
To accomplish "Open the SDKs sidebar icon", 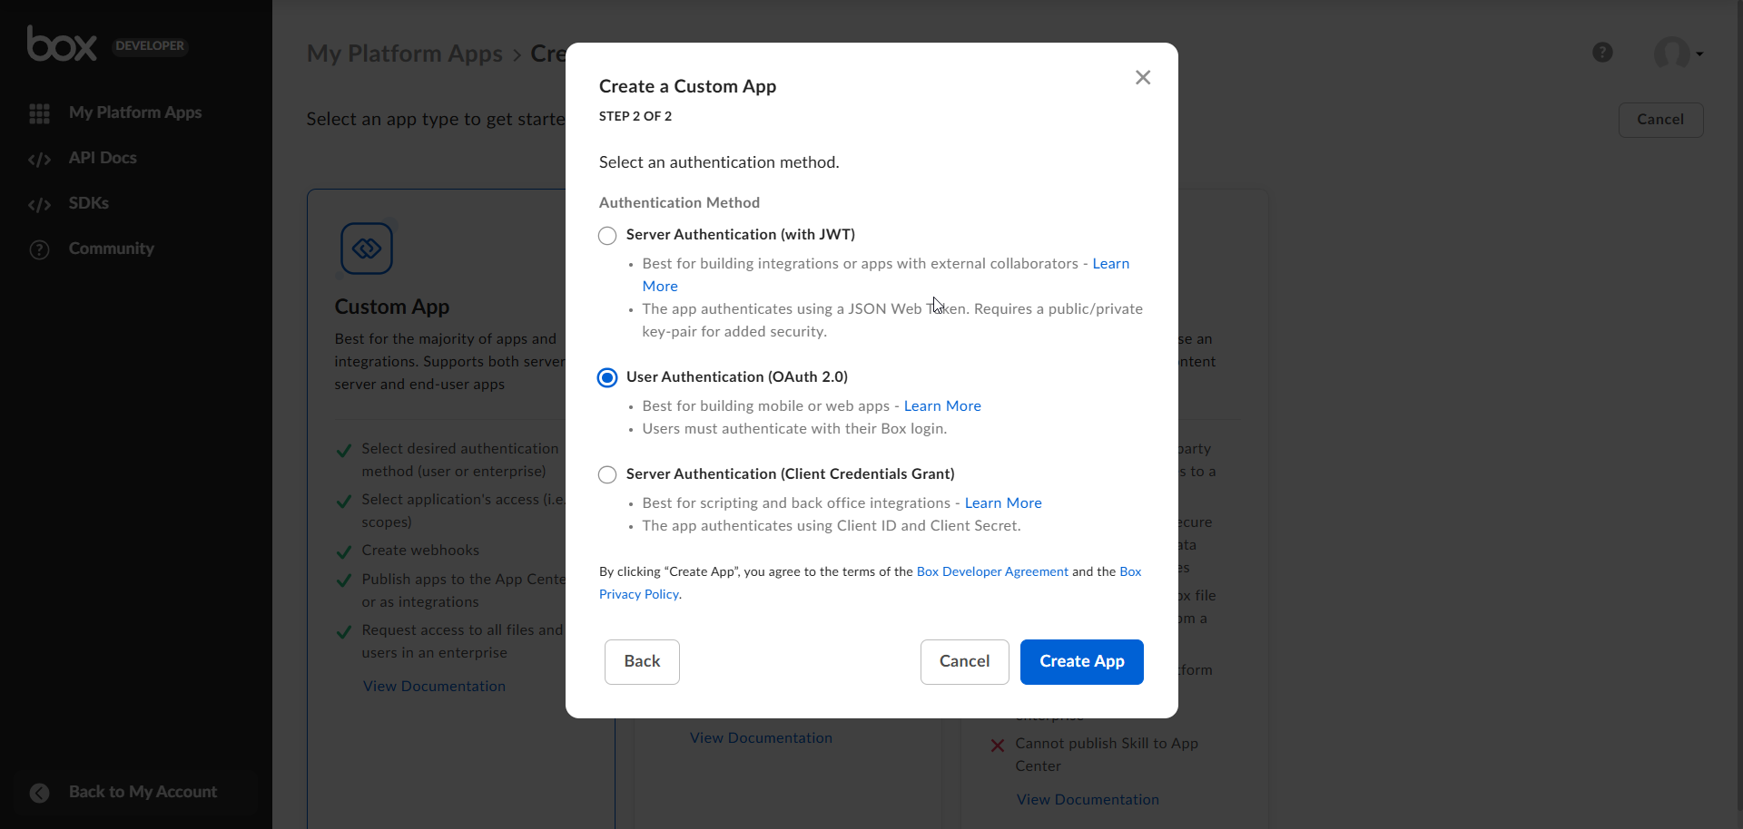I will pos(40,203).
